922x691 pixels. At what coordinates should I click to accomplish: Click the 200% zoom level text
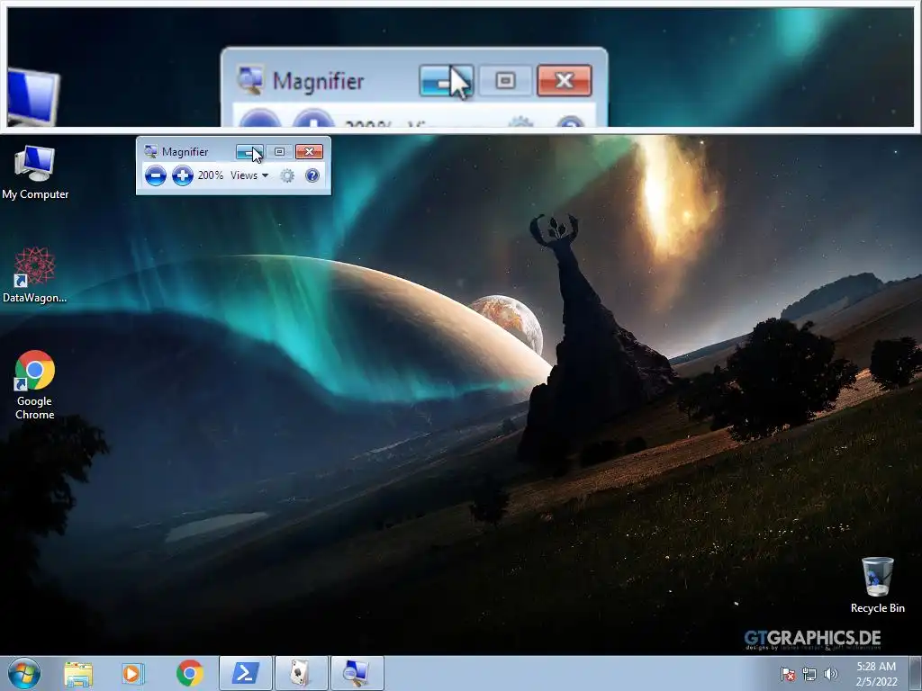pyautogui.click(x=211, y=175)
